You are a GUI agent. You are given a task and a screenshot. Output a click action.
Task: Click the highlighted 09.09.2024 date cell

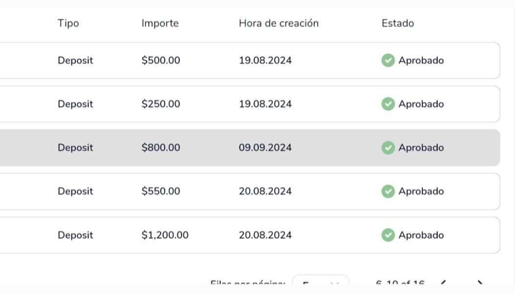click(x=265, y=147)
